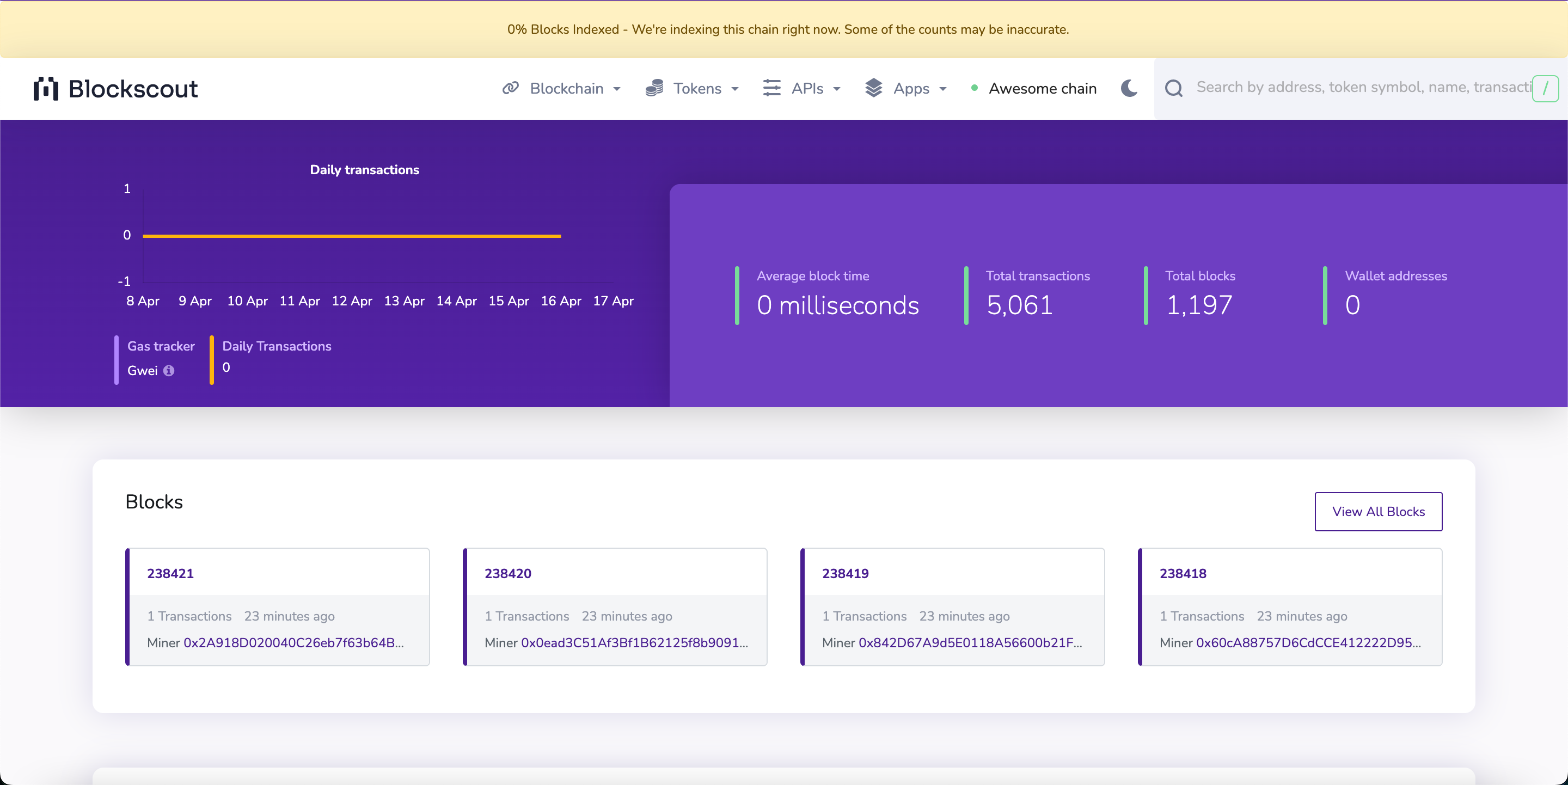Screen dimensions: 1568x785
Task: Click the coin stack icon beside Tokens
Action: [x=654, y=88]
